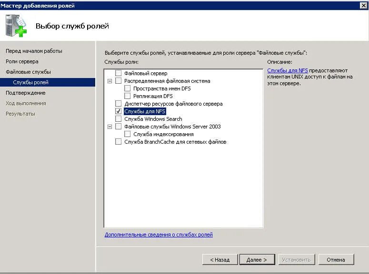Select the disabled Ход выполнения step

click(x=26, y=103)
